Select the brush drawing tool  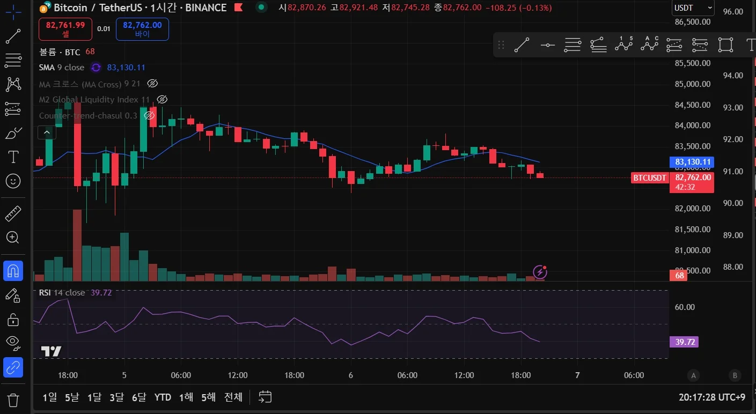[13, 132]
